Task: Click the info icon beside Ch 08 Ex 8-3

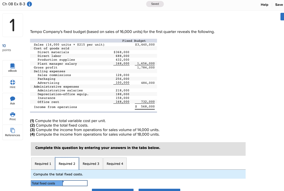Action: (29, 4)
